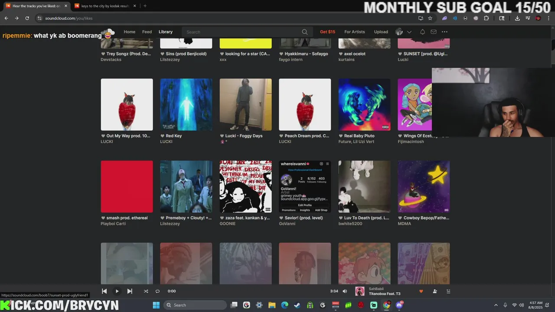The height and width of the screenshot is (312, 555).
Task: Toggle the heart beside Savior! {prod. level}
Action: pos(281,218)
